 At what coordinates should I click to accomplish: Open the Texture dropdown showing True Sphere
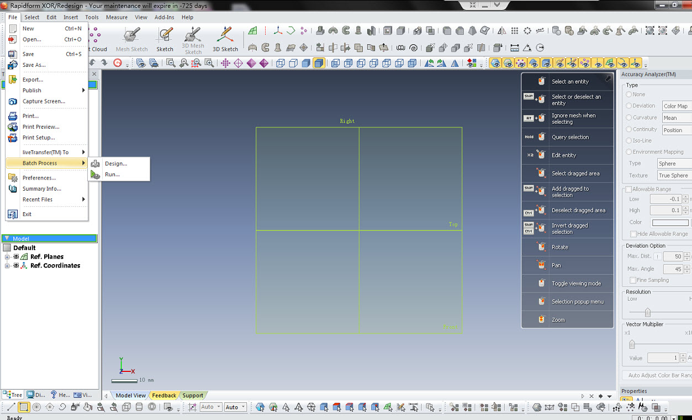[x=674, y=175]
